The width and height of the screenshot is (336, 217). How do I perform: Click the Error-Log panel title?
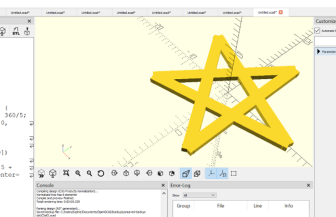[180, 185]
